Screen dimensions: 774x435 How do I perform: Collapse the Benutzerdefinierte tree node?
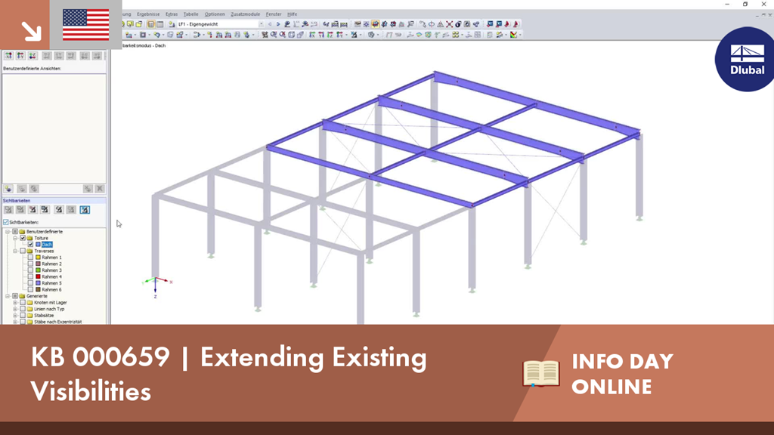(x=8, y=231)
